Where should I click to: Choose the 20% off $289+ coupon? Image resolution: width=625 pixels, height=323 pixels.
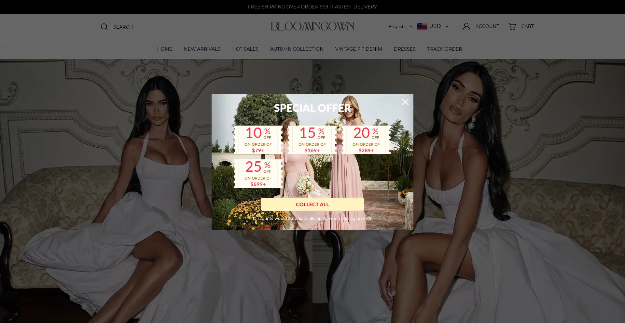click(366, 140)
